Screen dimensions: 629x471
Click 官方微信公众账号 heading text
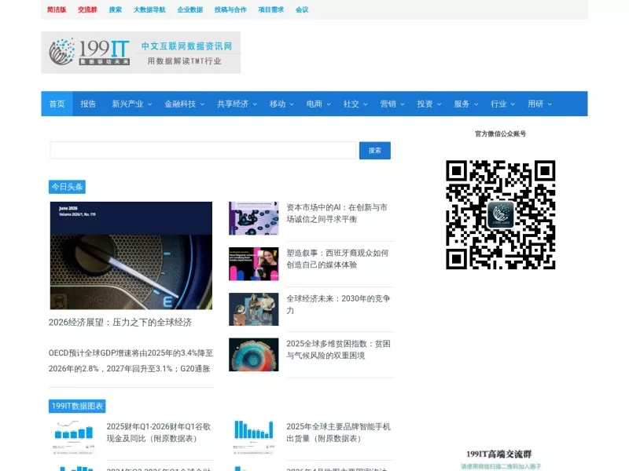coord(500,133)
